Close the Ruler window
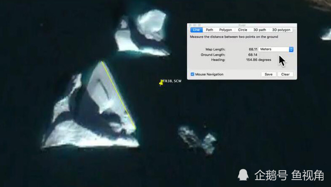This screenshot has height=187, width=331. point(190,25)
